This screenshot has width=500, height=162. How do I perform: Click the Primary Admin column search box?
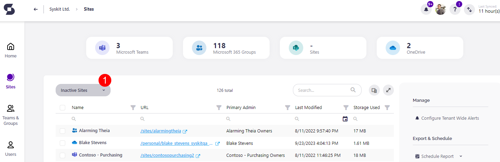tap(258, 119)
